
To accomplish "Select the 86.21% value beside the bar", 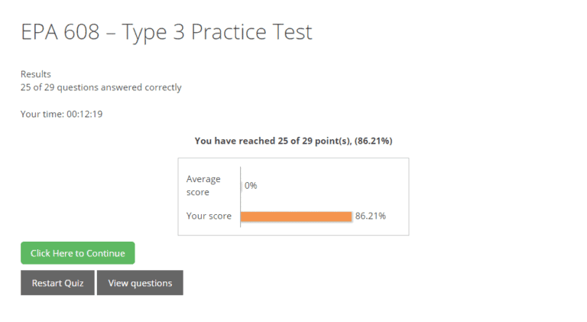I will (x=371, y=216).
